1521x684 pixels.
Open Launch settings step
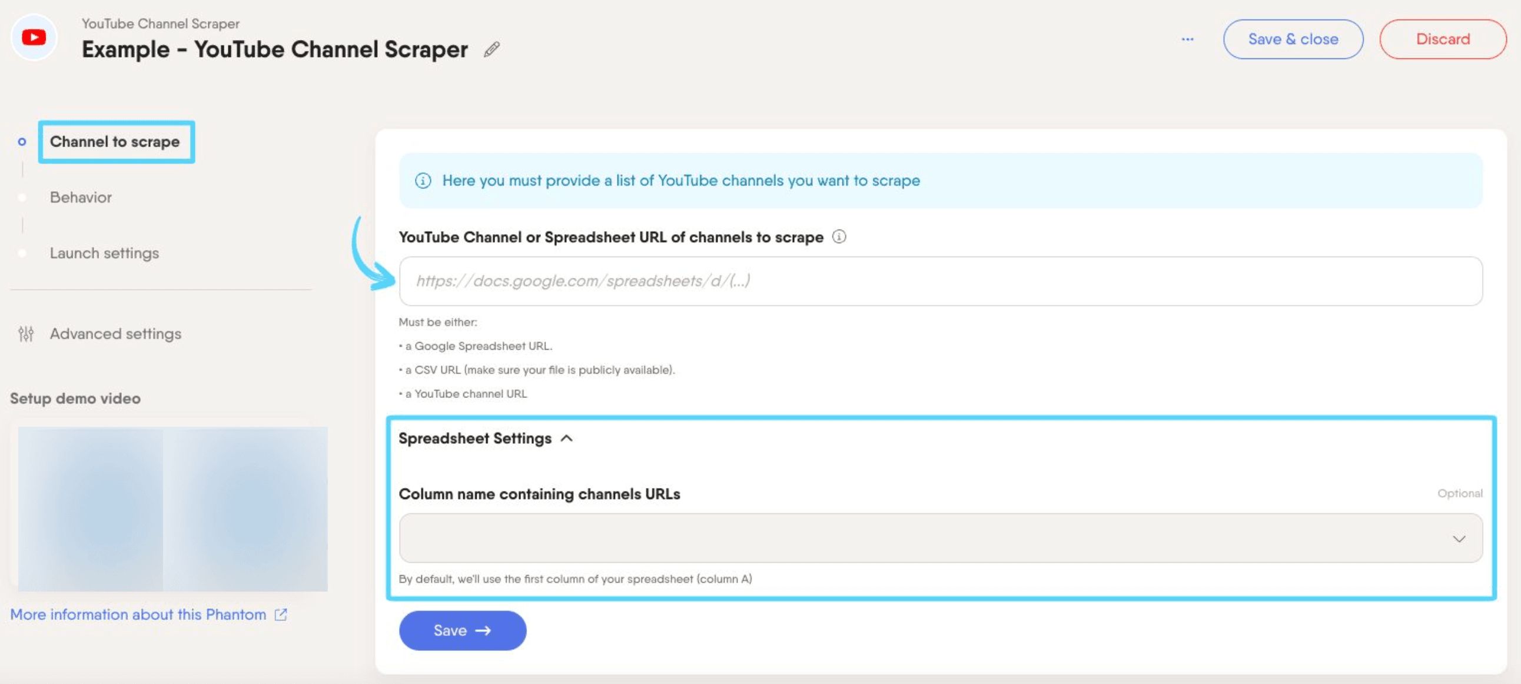coord(105,253)
